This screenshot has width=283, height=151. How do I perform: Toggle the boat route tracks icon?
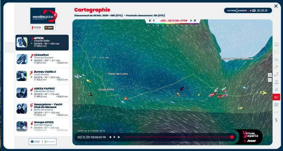point(276,74)
